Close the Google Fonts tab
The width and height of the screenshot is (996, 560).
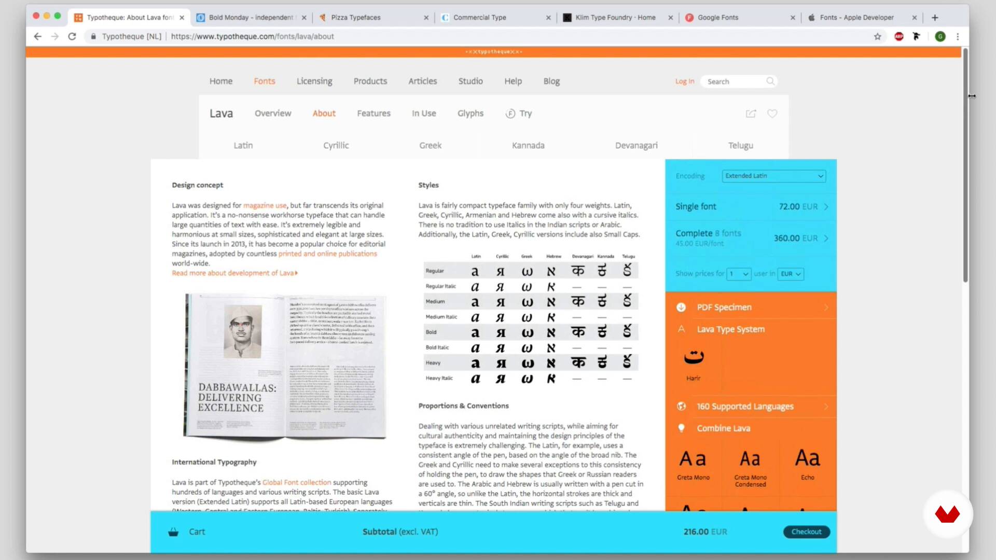793,18
